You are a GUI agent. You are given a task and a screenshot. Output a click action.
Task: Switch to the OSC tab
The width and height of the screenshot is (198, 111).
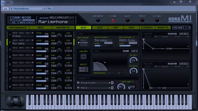(x=100, y=27)
